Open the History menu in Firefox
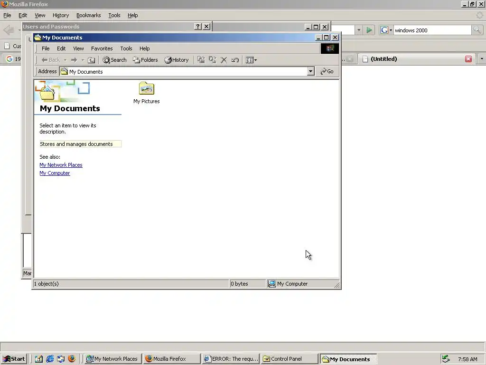The width and height of the screenshot is (486, 365). tap(60, 15)
